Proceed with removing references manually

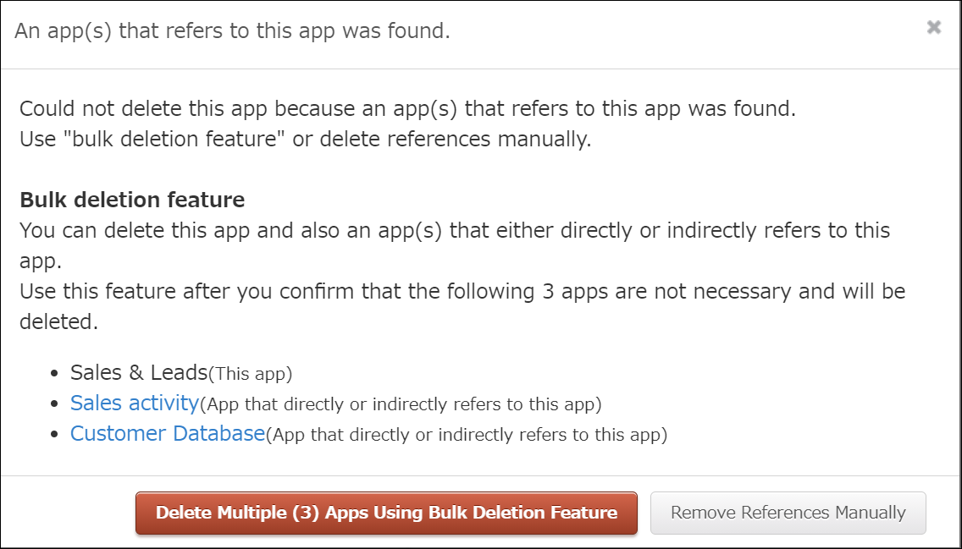click(x=788, y=513)
